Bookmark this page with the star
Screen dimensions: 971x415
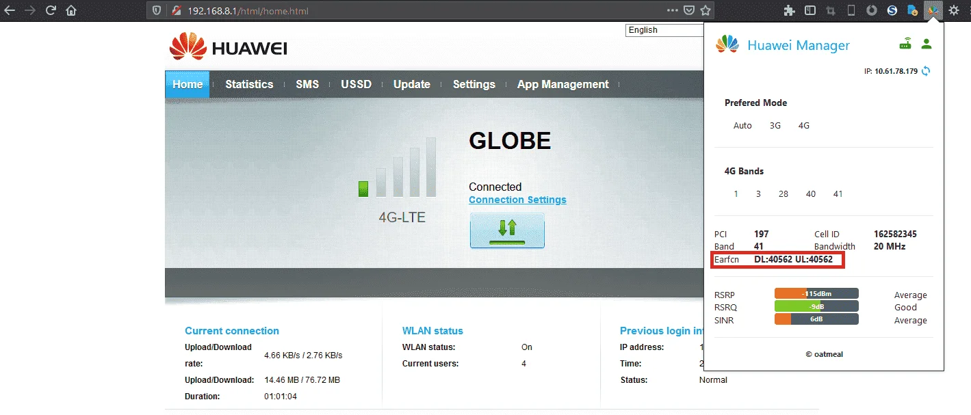tap(705, 10)
